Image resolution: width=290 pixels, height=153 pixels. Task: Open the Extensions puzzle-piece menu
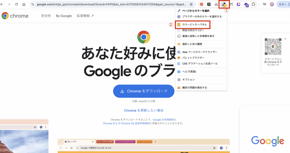click(x=253, y=5)
